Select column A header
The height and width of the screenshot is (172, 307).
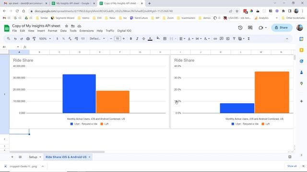[x=19, y=52]
